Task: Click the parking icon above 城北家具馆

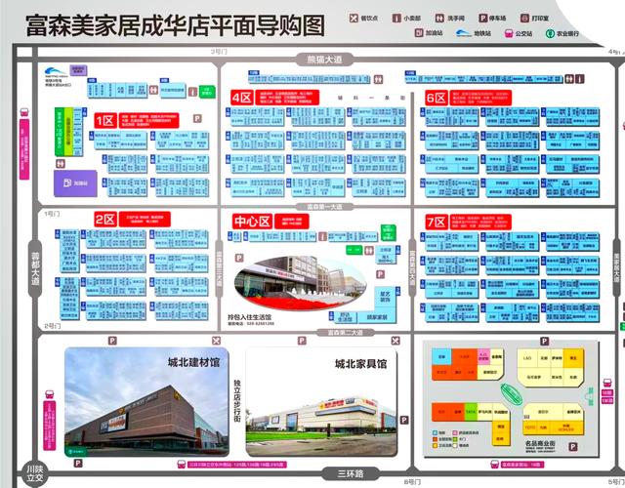Action: (x=302, y=341)
